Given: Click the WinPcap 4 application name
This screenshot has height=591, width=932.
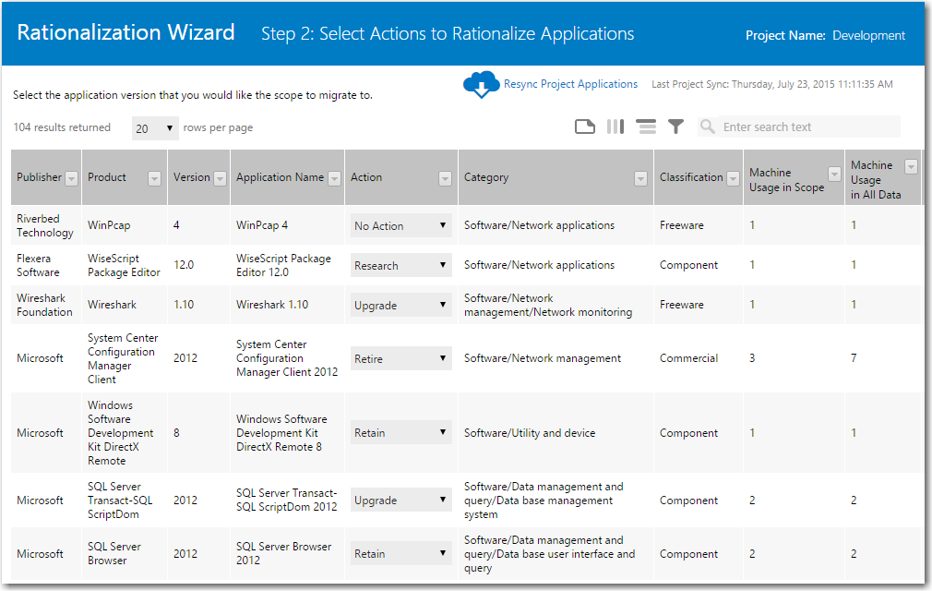Looking at the screenshot, I should point(262,225).
